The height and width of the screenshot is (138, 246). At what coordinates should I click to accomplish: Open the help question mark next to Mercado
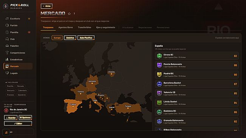coord(74,14)
